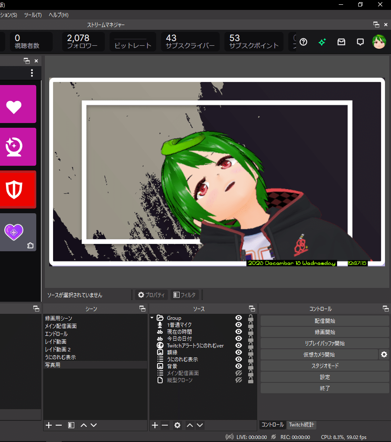This screenshot has width=391, height=442.
Task: Pop out the コントロール dock
Action: pos(386,309)
